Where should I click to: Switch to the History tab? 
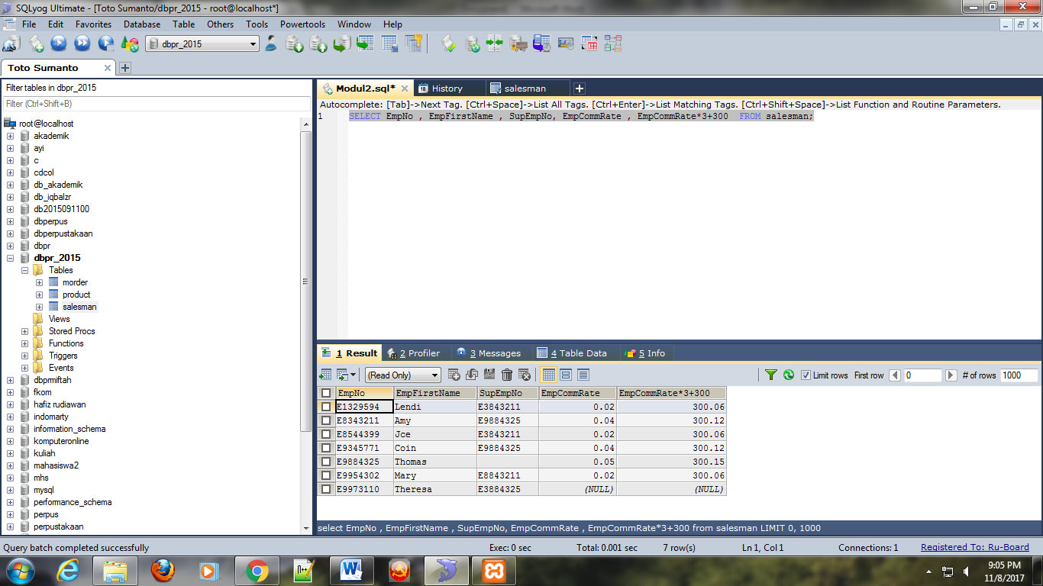(447, 89)
